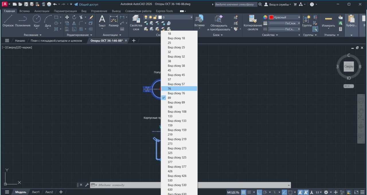
Task: Select the Trim scissors tool
Action: coord(81,17)
